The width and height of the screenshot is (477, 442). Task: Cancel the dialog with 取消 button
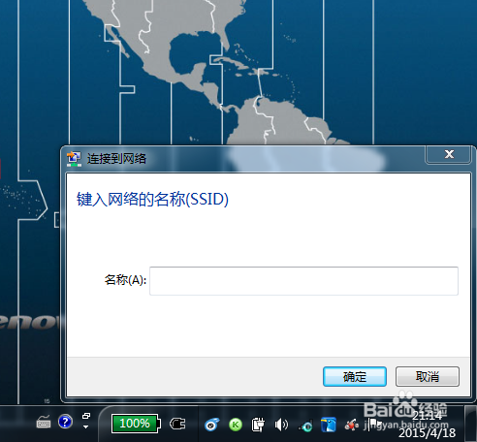coord(428,376)
